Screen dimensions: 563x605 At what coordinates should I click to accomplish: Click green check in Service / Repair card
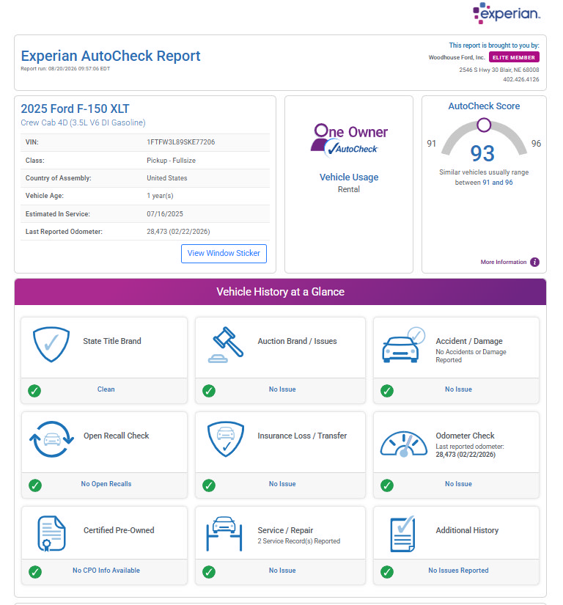209,571
